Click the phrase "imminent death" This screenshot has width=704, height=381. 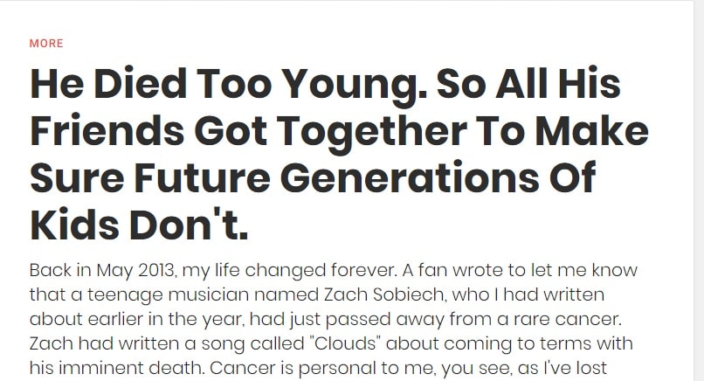coord(132,368)
